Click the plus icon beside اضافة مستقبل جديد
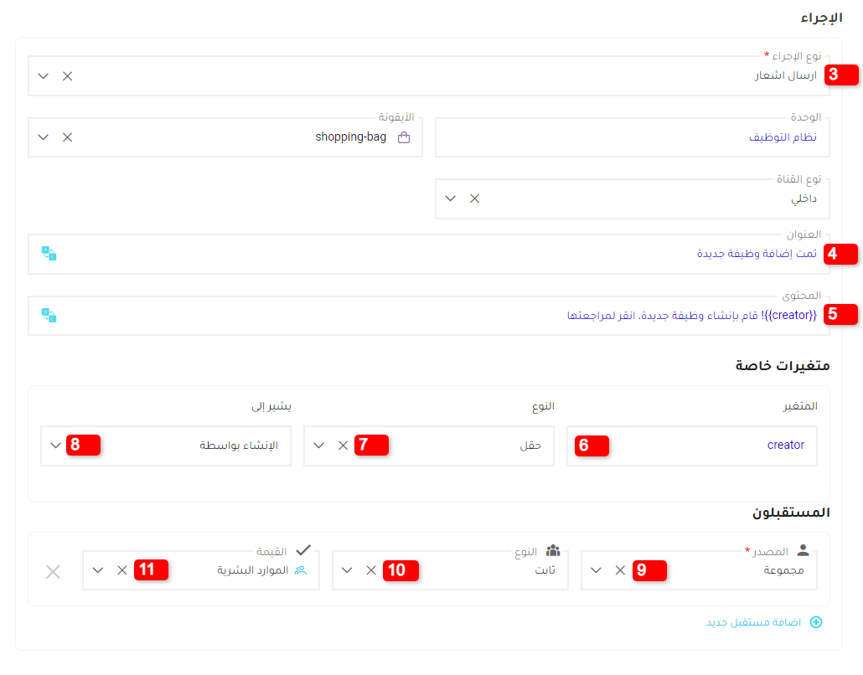Image resolution: width=863 pixels, height=675 pixels. pyautogui.click(x=817, y=622)
